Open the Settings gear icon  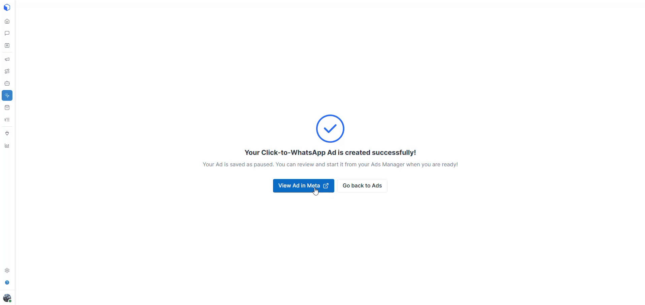7,270
